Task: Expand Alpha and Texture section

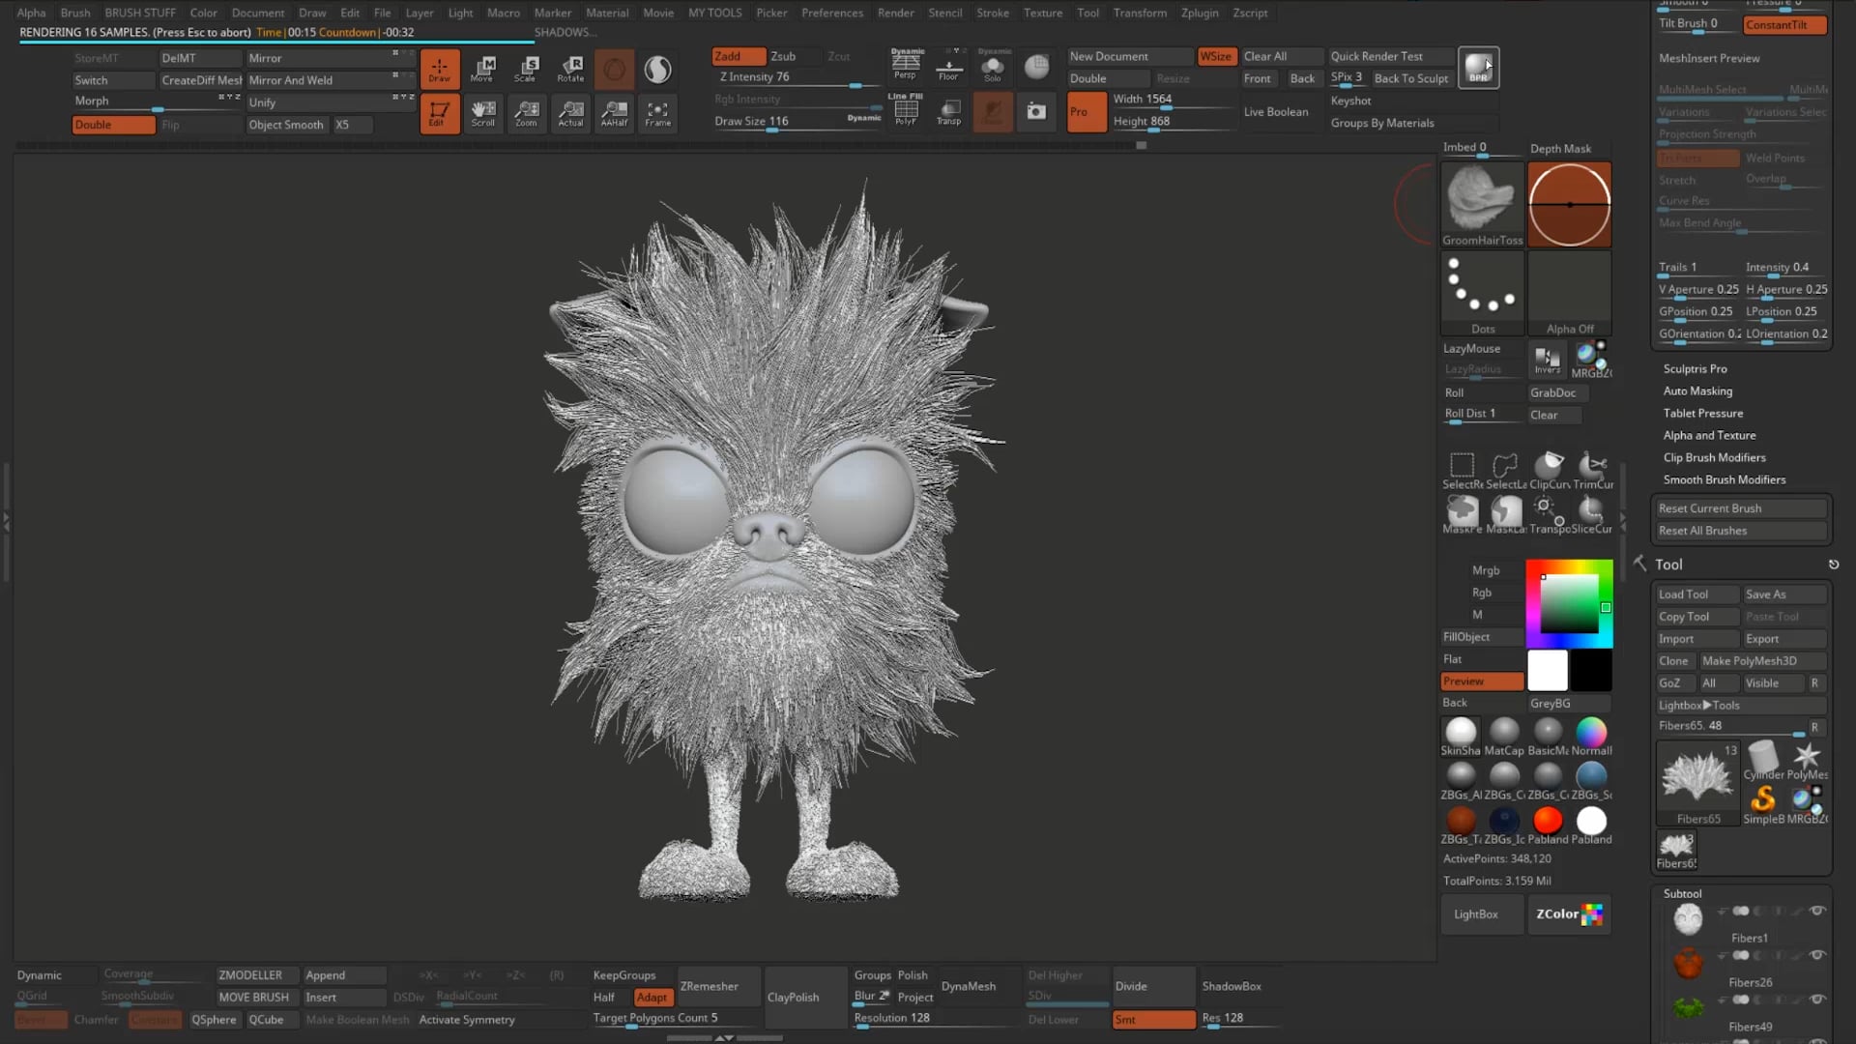Action: coord(1709,435)
